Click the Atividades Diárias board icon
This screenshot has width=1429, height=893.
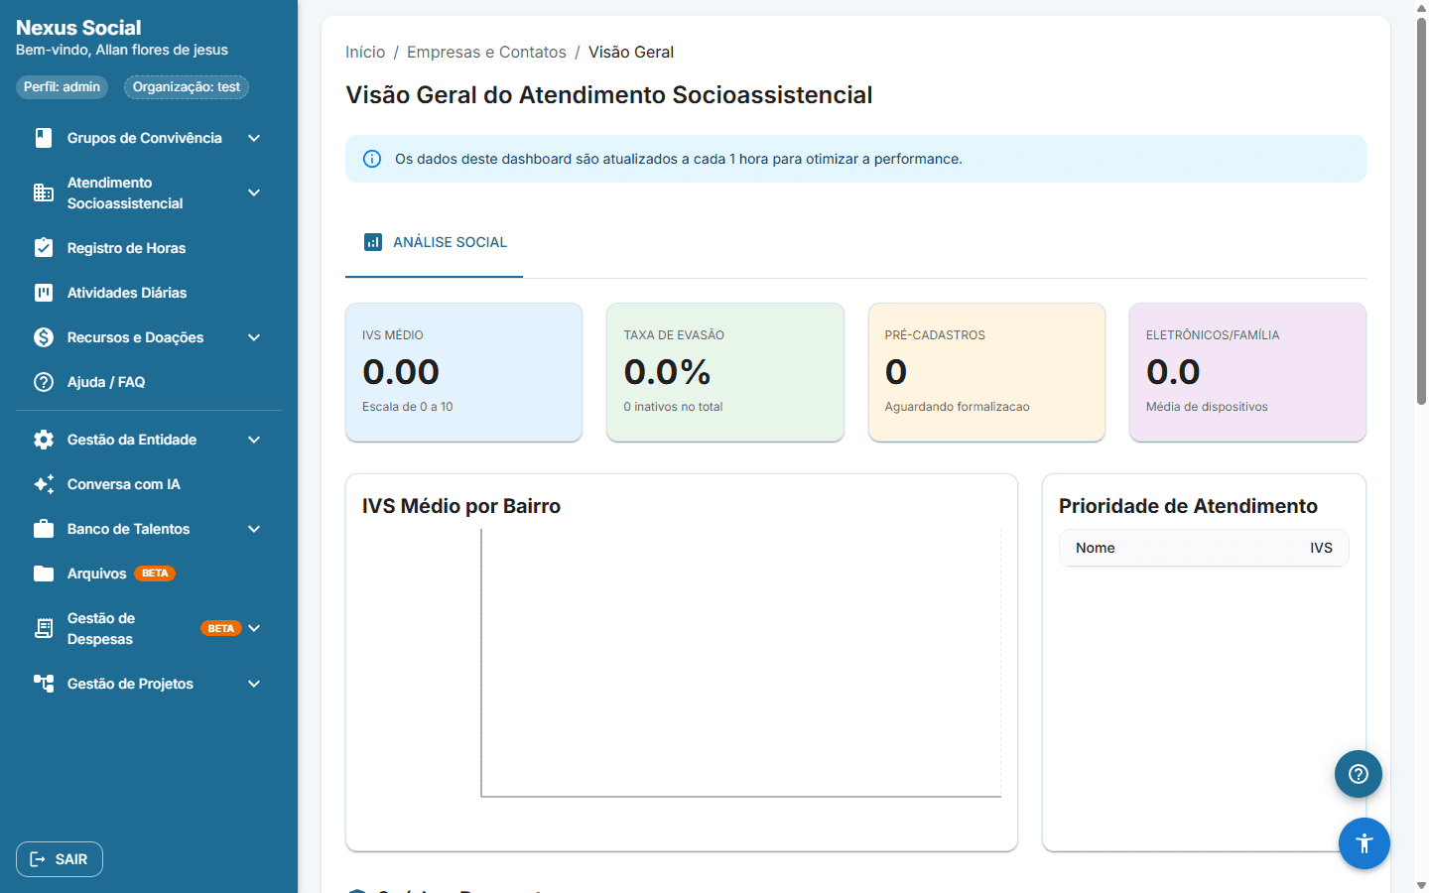coord(44,293)
